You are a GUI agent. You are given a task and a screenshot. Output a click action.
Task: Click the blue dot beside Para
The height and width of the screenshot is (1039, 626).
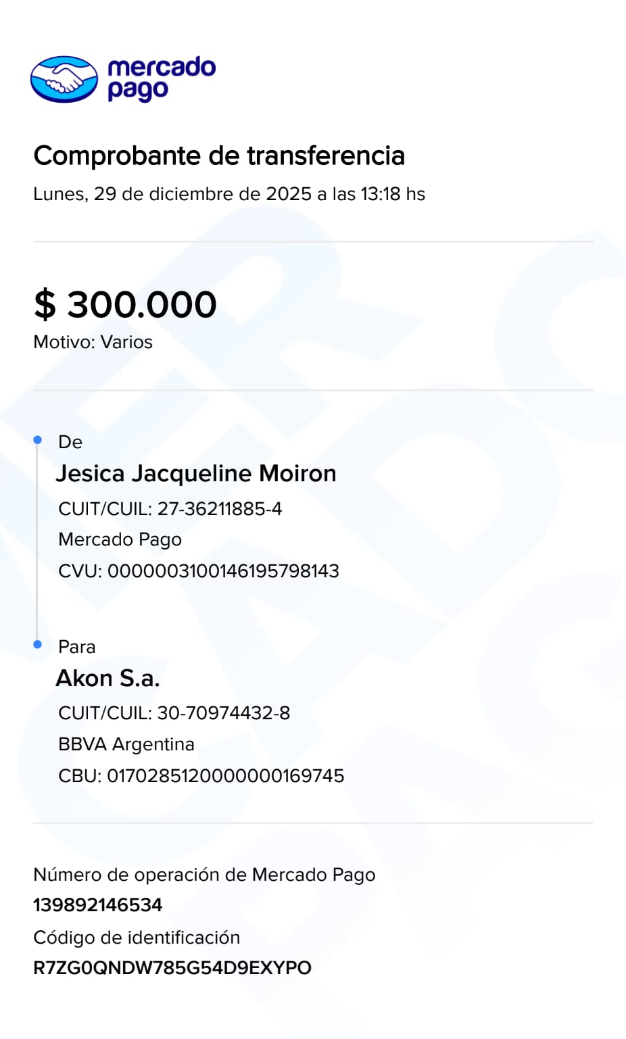click(x=38, y=644)
